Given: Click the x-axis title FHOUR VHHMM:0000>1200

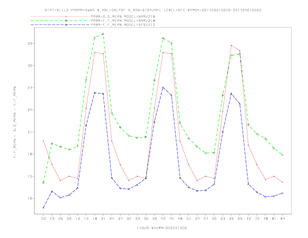Looking at the screenshot, I should (162, 228).
